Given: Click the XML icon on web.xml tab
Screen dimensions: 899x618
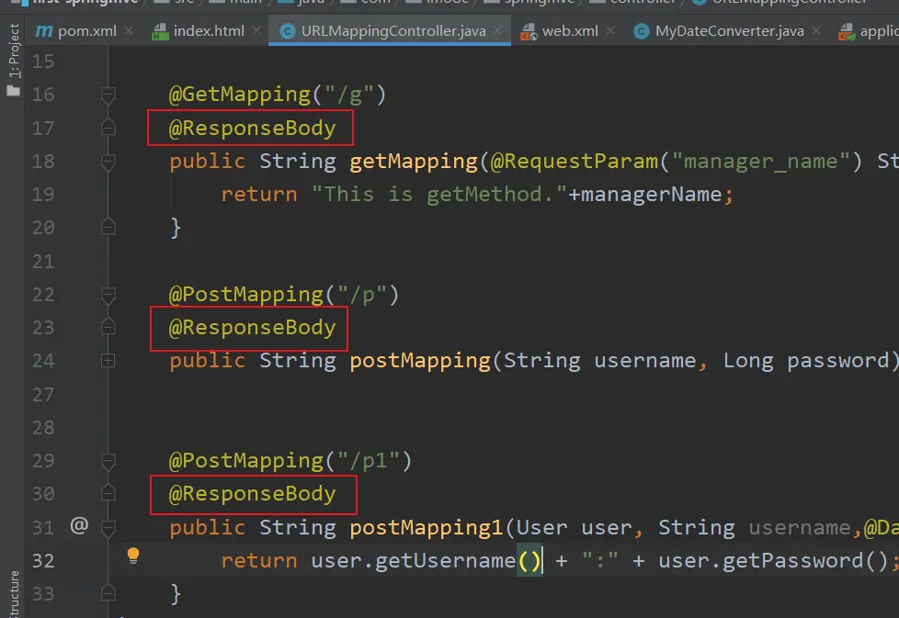Looking at the screenshot, I should click(528, 32).
